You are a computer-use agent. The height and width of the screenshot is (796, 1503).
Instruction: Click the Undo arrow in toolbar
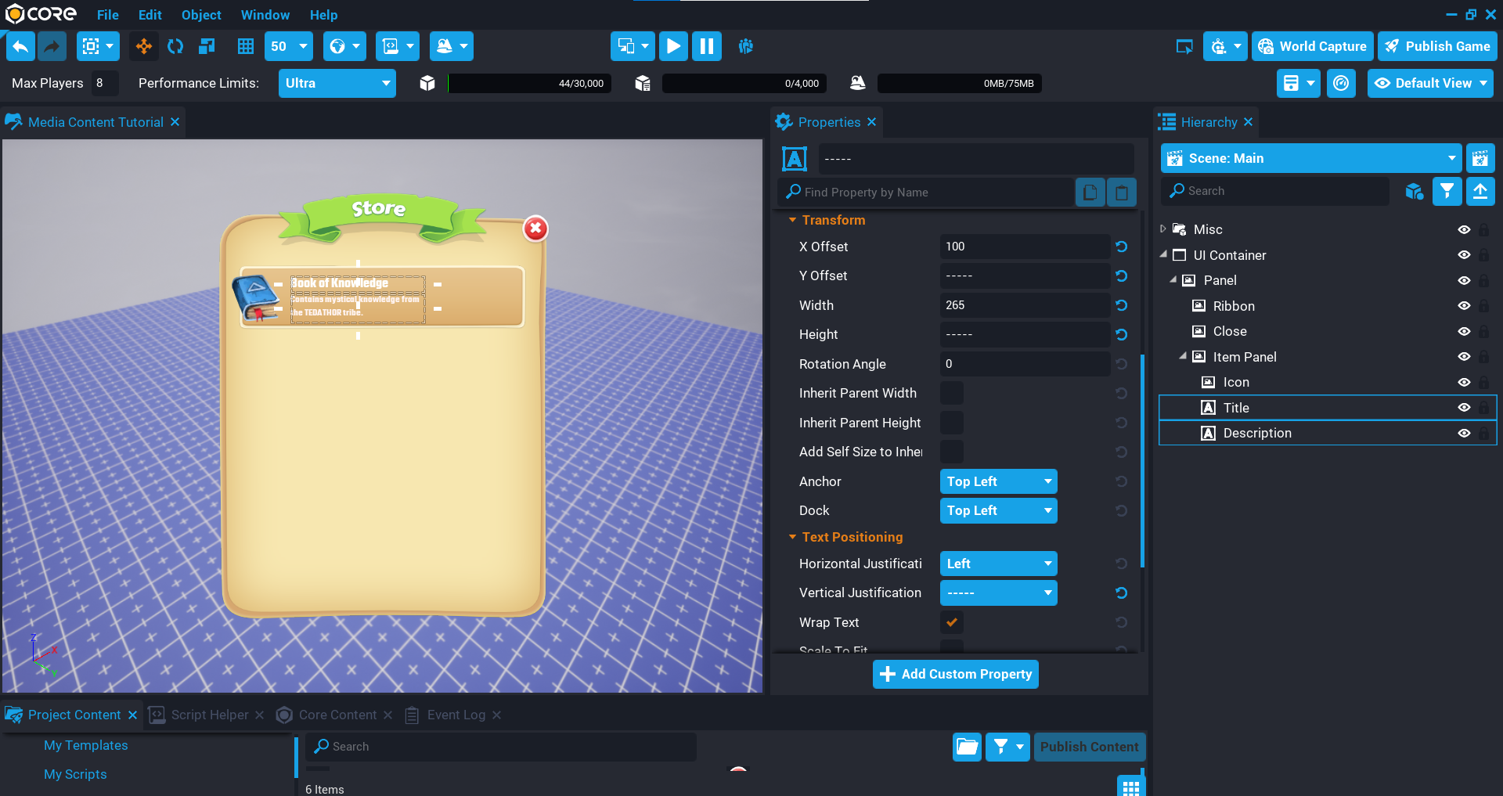(21, 47)
